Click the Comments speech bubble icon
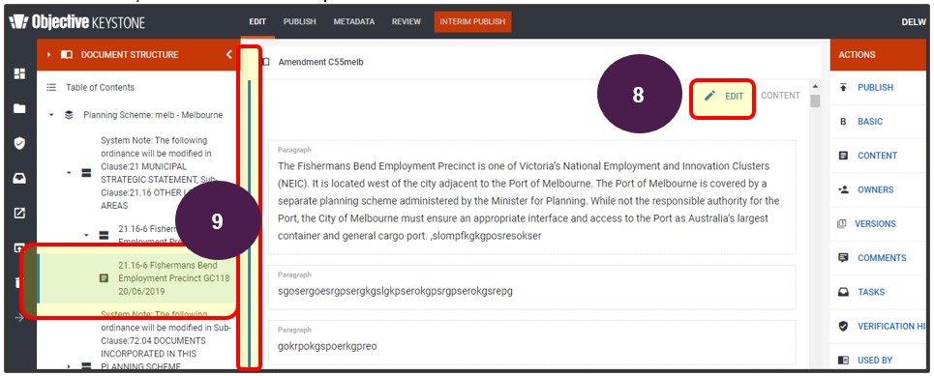This screenshot has height=376, width=934. 843,258
